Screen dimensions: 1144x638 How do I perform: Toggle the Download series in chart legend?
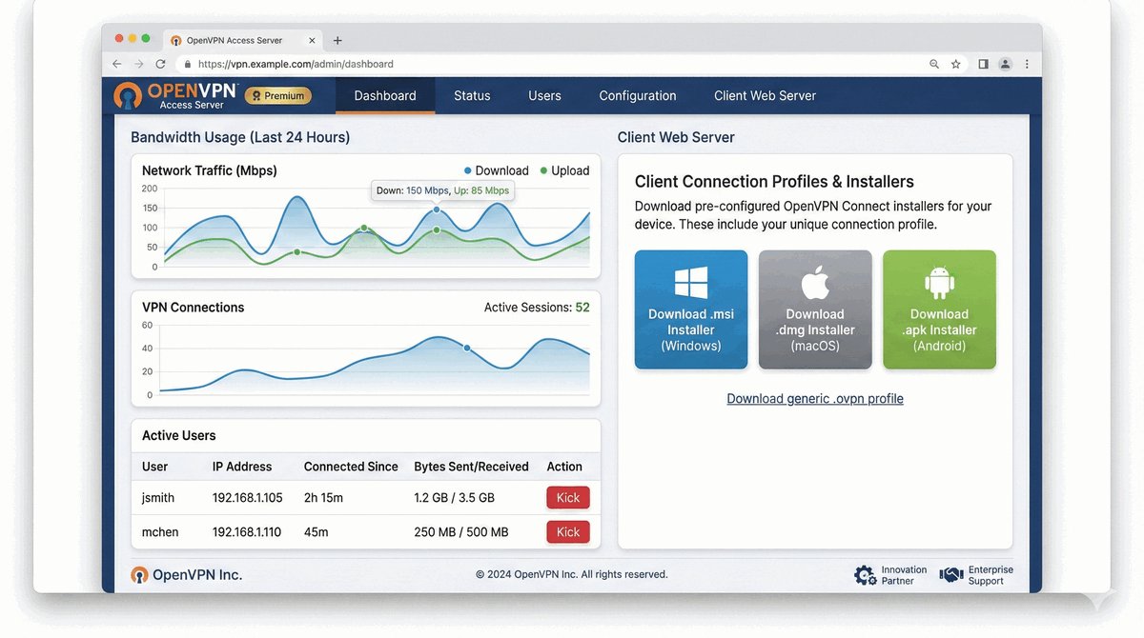point(496,170)
